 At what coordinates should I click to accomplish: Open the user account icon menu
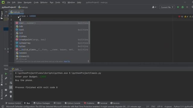(154, 7)
